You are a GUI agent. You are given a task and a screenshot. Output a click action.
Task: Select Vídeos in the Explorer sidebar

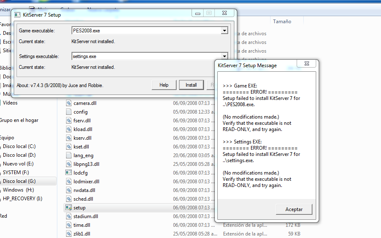[x=10, y=103]
